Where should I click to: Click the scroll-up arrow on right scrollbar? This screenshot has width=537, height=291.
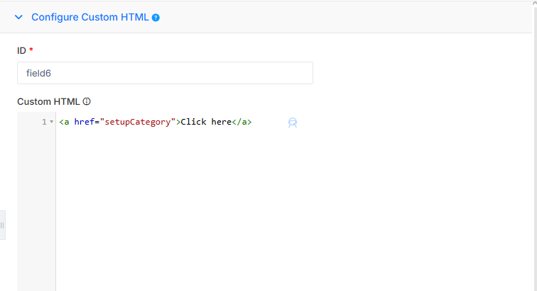point(535,3)
